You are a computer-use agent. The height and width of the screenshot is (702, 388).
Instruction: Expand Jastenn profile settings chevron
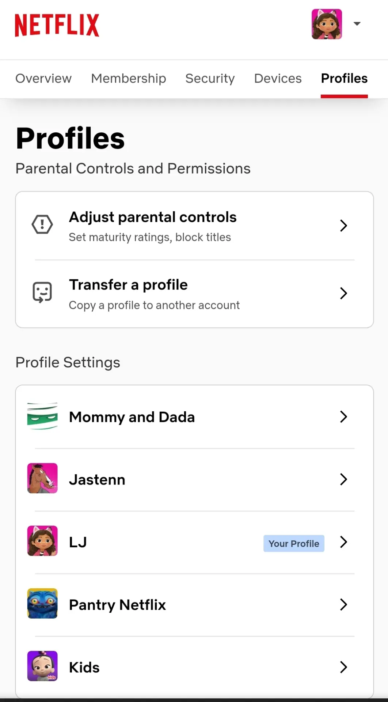[x=343, y=479]
